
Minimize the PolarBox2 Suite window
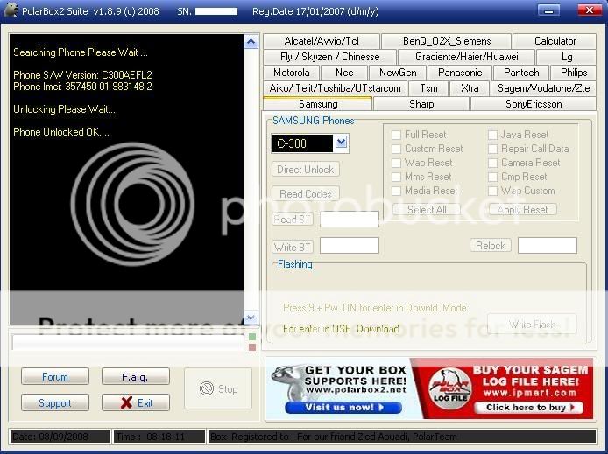548,10
